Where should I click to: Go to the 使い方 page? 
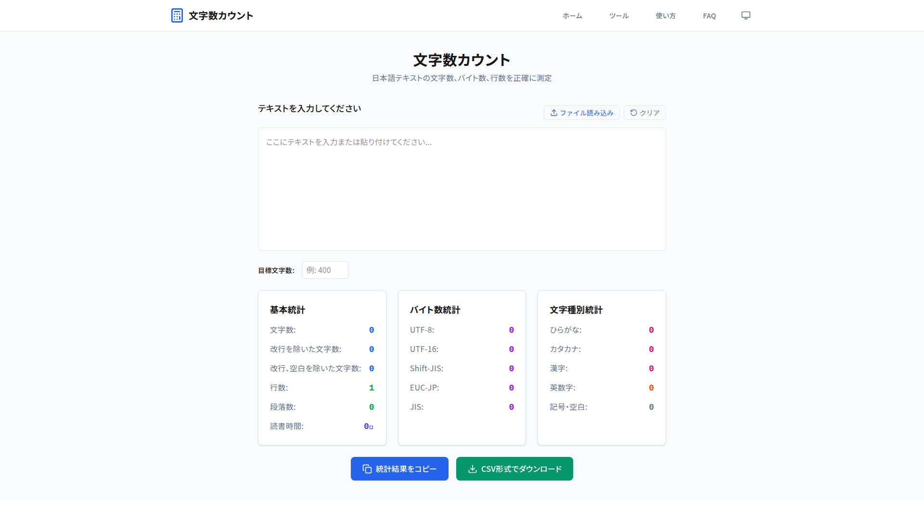(665, 16)
